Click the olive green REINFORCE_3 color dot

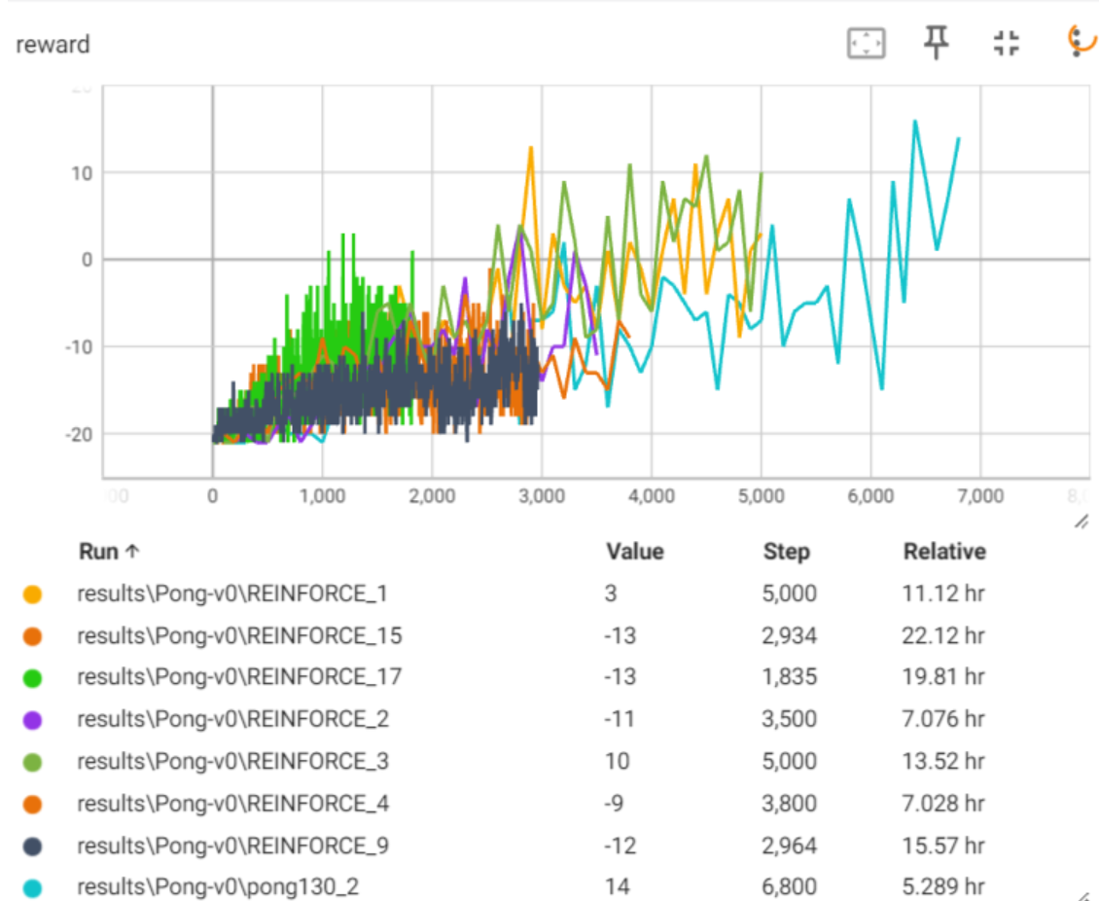32,762
